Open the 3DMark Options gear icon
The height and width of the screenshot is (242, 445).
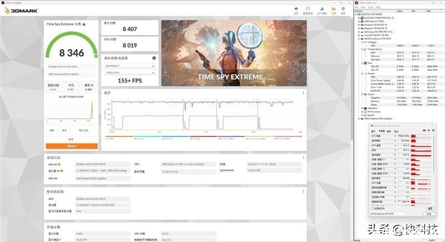(343, 9)
